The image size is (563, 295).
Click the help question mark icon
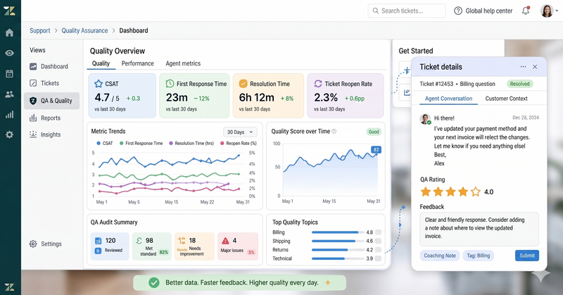click(458, 11)
